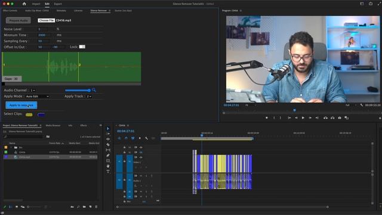Select the Slip tool
382x215 pixels.
click(x=108, y=150)
